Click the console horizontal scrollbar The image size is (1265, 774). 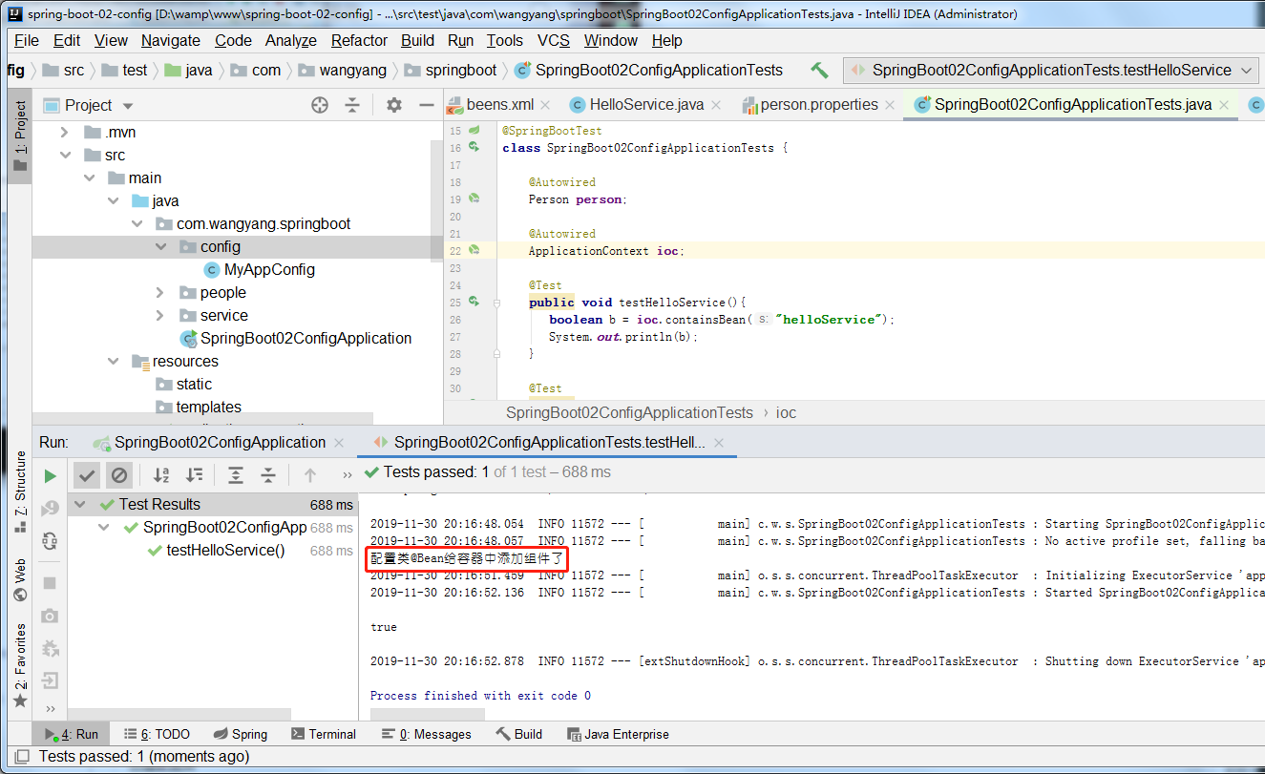[x=428, y=714]
